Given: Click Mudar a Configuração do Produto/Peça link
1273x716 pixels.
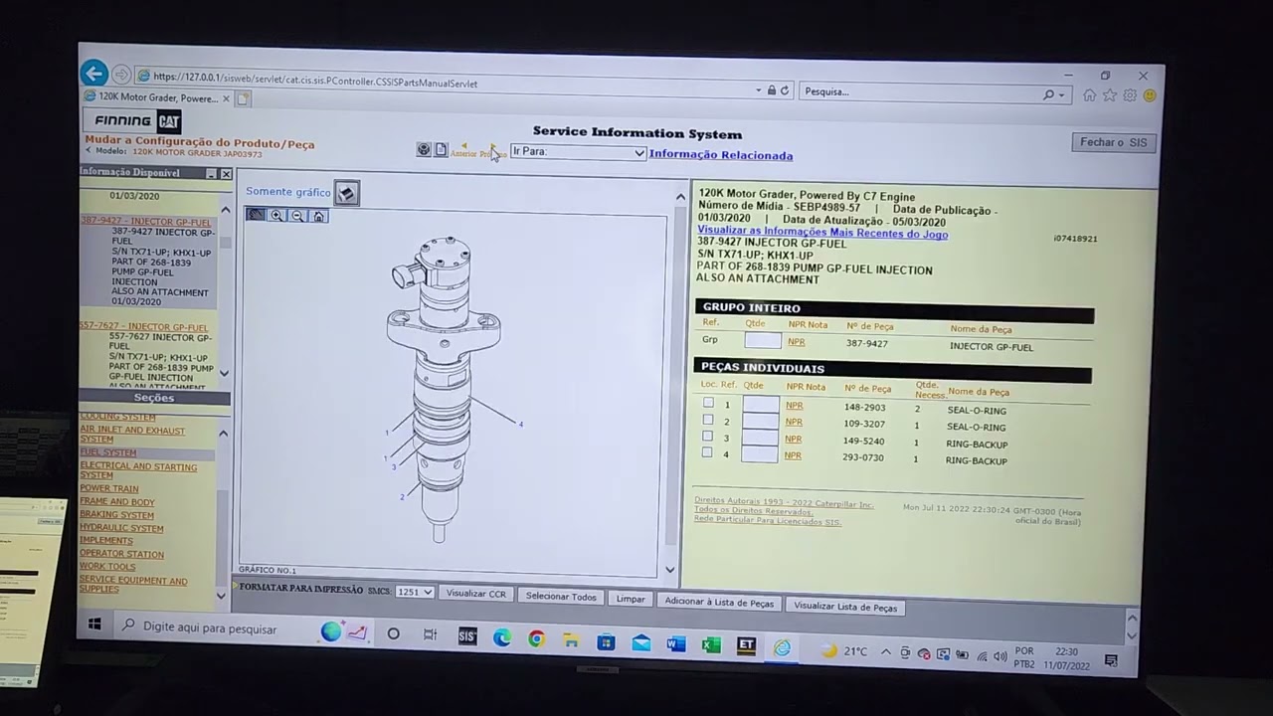Looking at the screenshot, I should point(200,143).
